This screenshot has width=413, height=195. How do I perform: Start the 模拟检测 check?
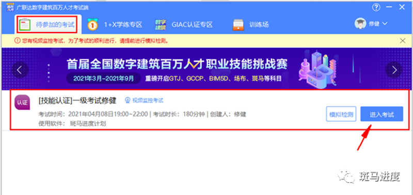(341, 114)
